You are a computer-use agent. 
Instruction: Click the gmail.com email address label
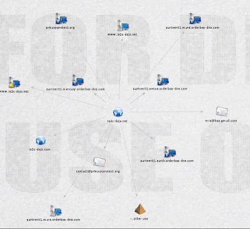221,121
